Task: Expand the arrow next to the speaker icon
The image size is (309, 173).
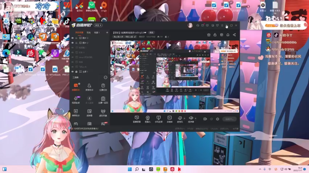Action: [195, 118]
